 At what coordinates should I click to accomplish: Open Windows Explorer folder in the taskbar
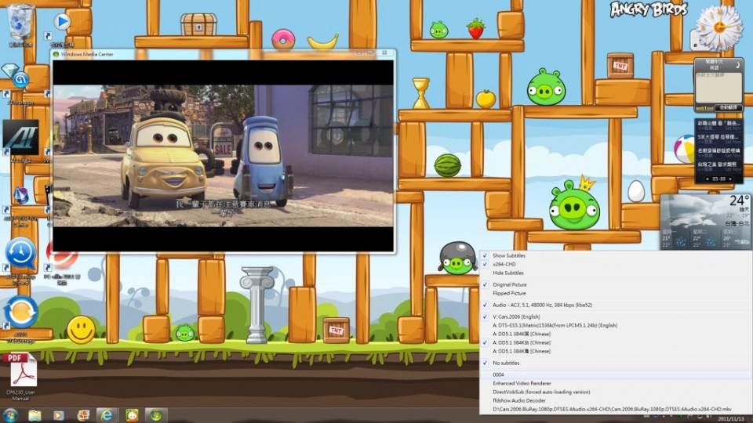(35, 414)
